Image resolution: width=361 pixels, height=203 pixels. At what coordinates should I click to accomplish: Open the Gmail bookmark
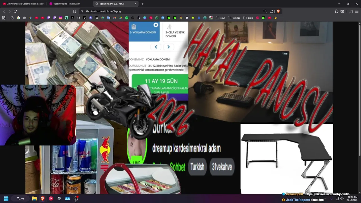click(115, 18)
